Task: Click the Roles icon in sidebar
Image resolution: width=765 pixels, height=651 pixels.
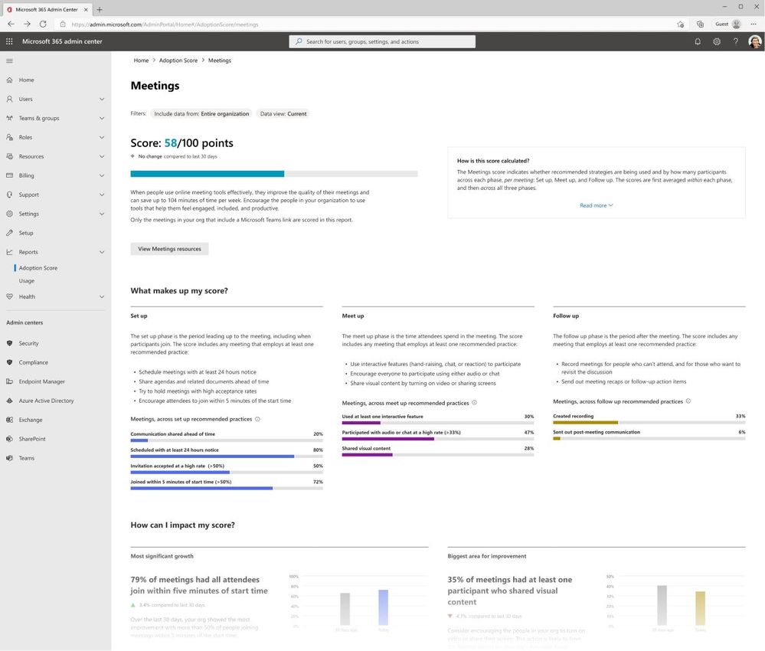Action: (x=9, y=137)
